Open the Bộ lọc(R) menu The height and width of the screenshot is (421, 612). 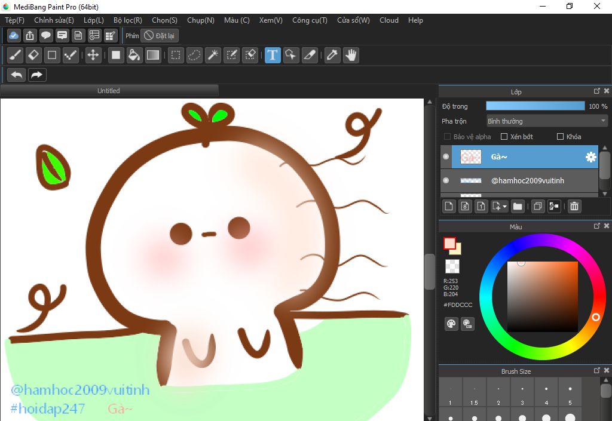(x=128, y=20)
